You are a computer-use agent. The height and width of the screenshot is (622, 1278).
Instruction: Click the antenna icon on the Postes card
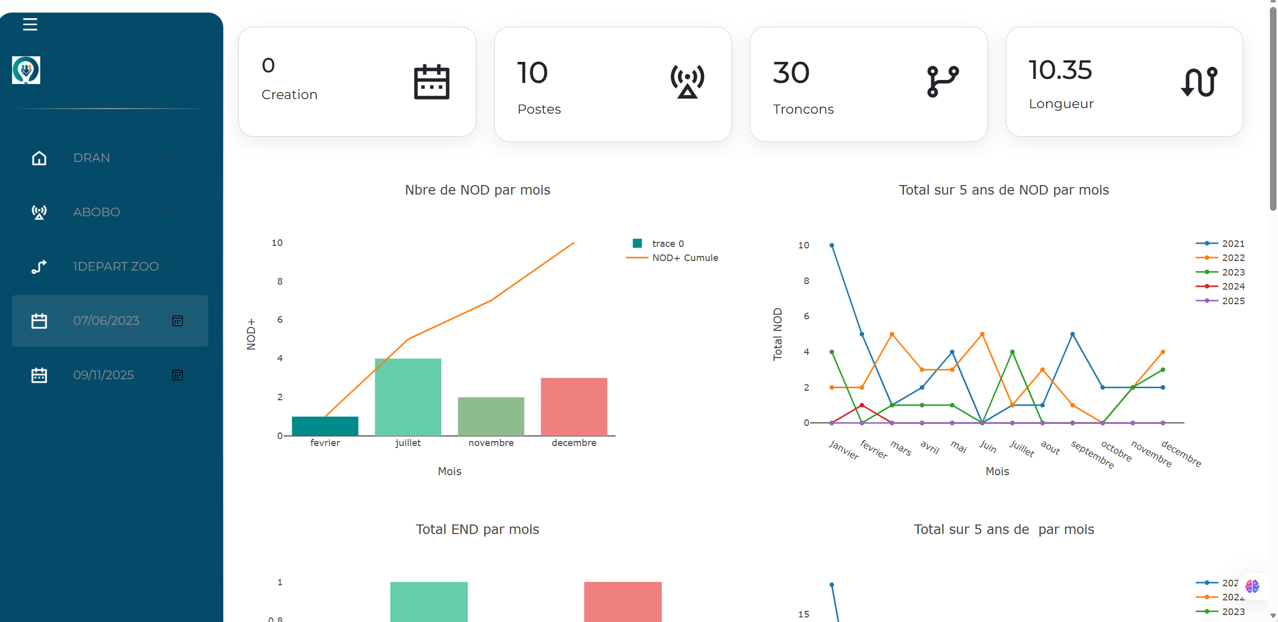(x=688, y=80)
